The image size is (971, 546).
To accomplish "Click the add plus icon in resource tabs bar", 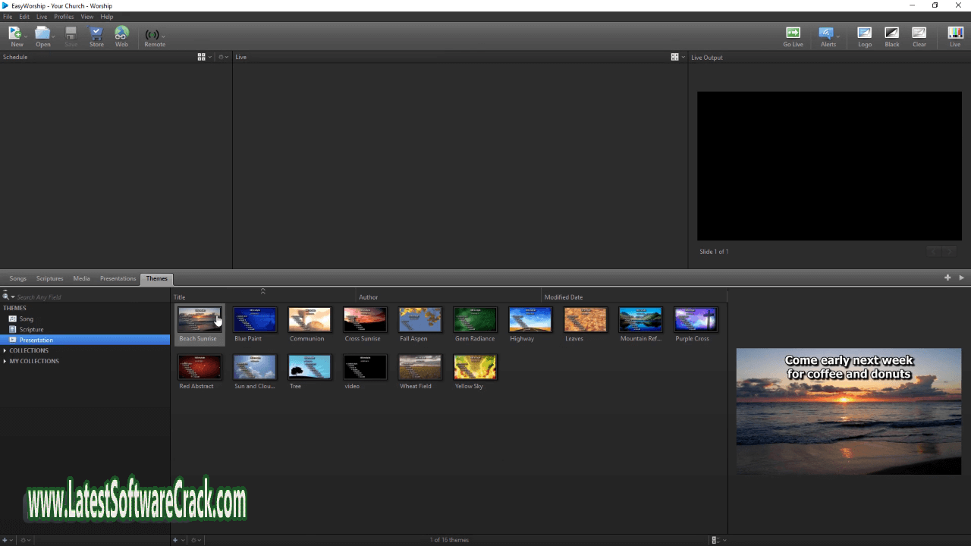I will click(x=947, y=278).
